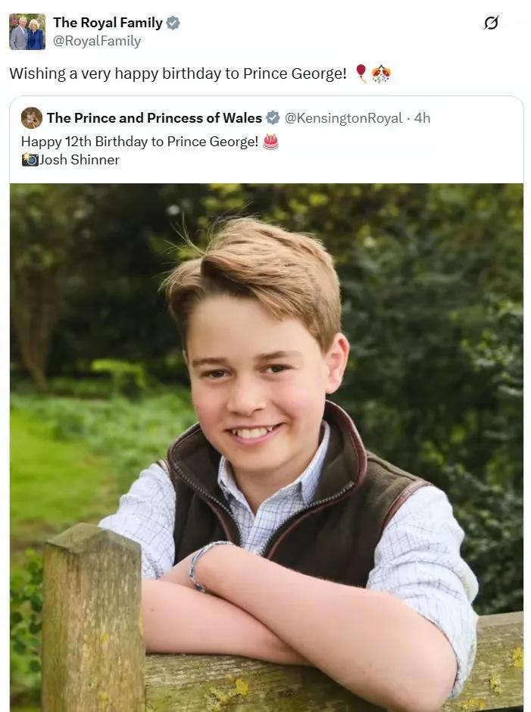Viewport: 531px width, 712px height.
Task: Click the camera emoji before Josh Shinner
Action: pyautogui.click(x=30, y=159)
